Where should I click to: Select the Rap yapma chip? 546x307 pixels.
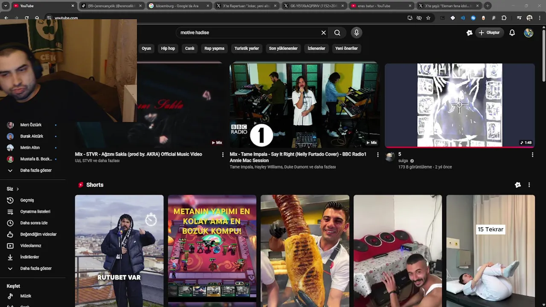point(214,49)
